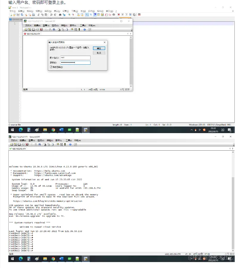Click the ABC spell check icon in Notepad++
Screen dimensions: 241x268
point(139,15)
